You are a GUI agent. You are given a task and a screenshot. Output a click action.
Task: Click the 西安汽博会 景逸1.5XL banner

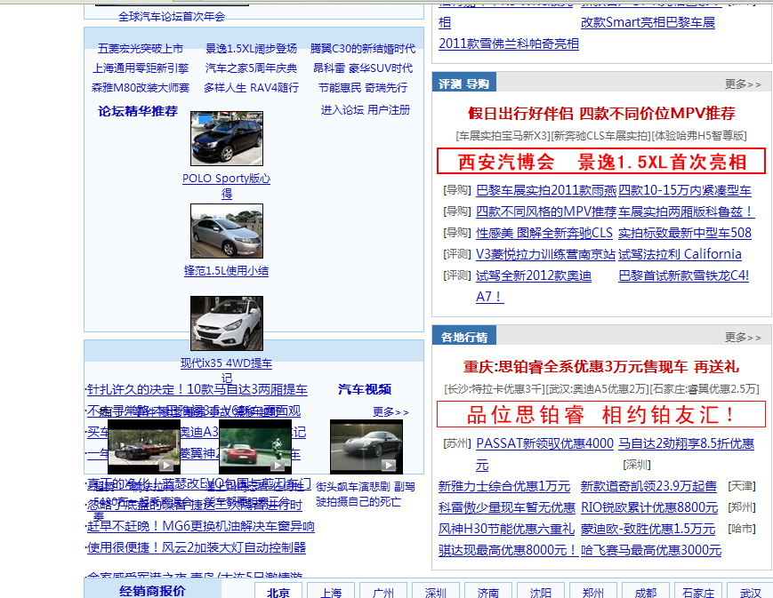(601, 162)
